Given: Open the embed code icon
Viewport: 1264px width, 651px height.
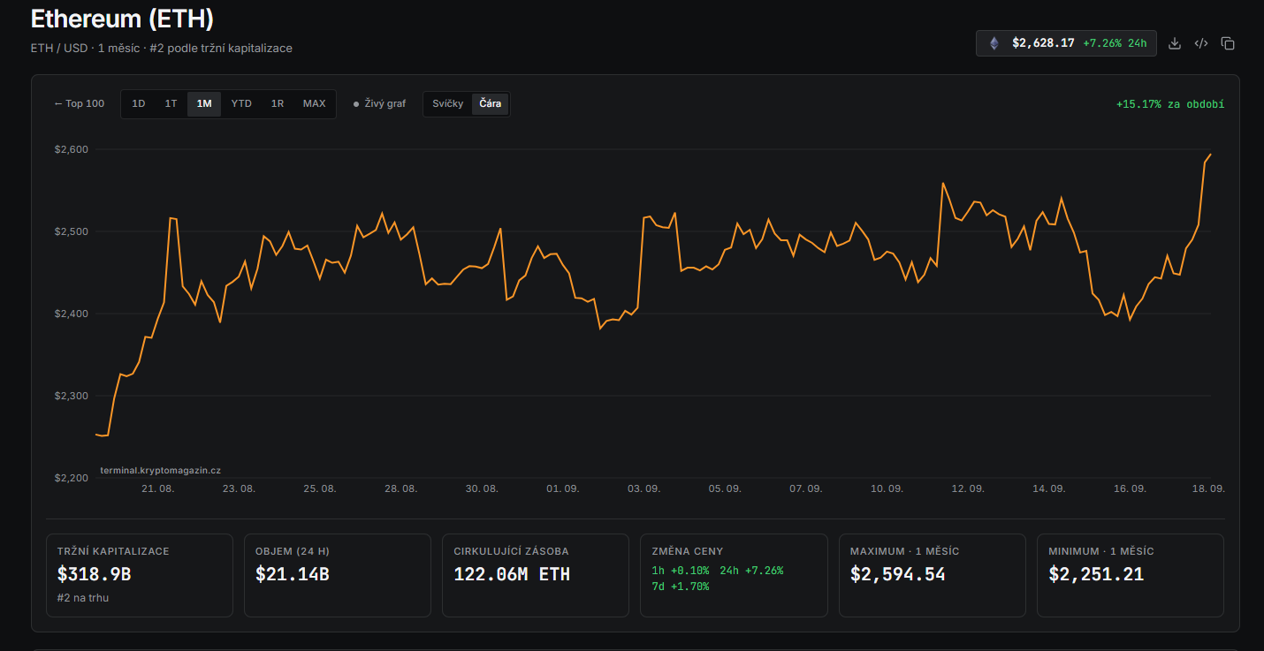Looking at the screenshot, I should (x=1201, y=43).
